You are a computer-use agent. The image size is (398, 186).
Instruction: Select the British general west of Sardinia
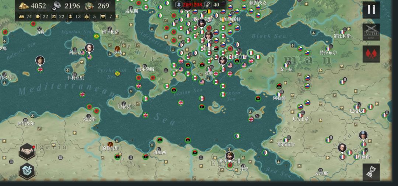(40, 60)
